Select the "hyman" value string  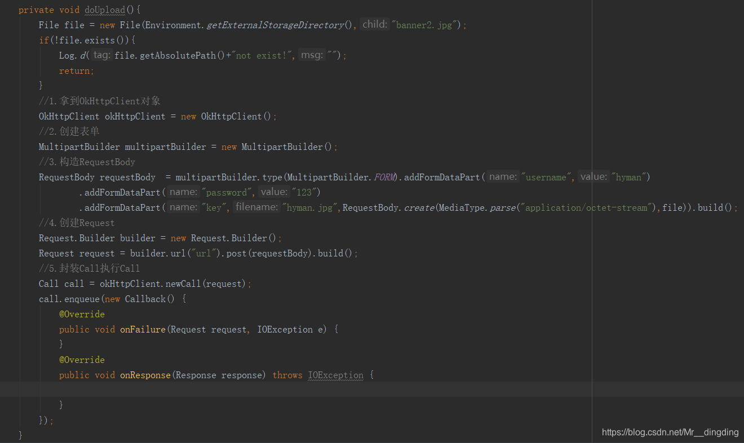tap(628, 178)
